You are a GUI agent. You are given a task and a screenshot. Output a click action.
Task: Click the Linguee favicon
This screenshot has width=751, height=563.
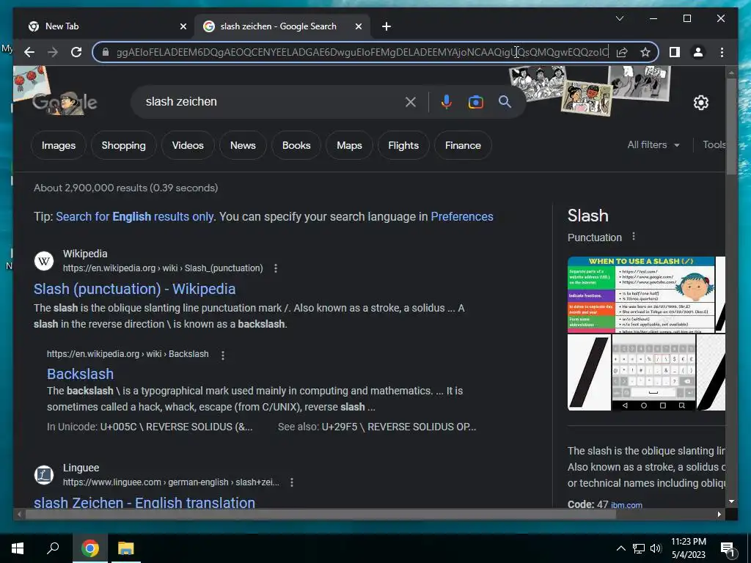coord(43,475)
